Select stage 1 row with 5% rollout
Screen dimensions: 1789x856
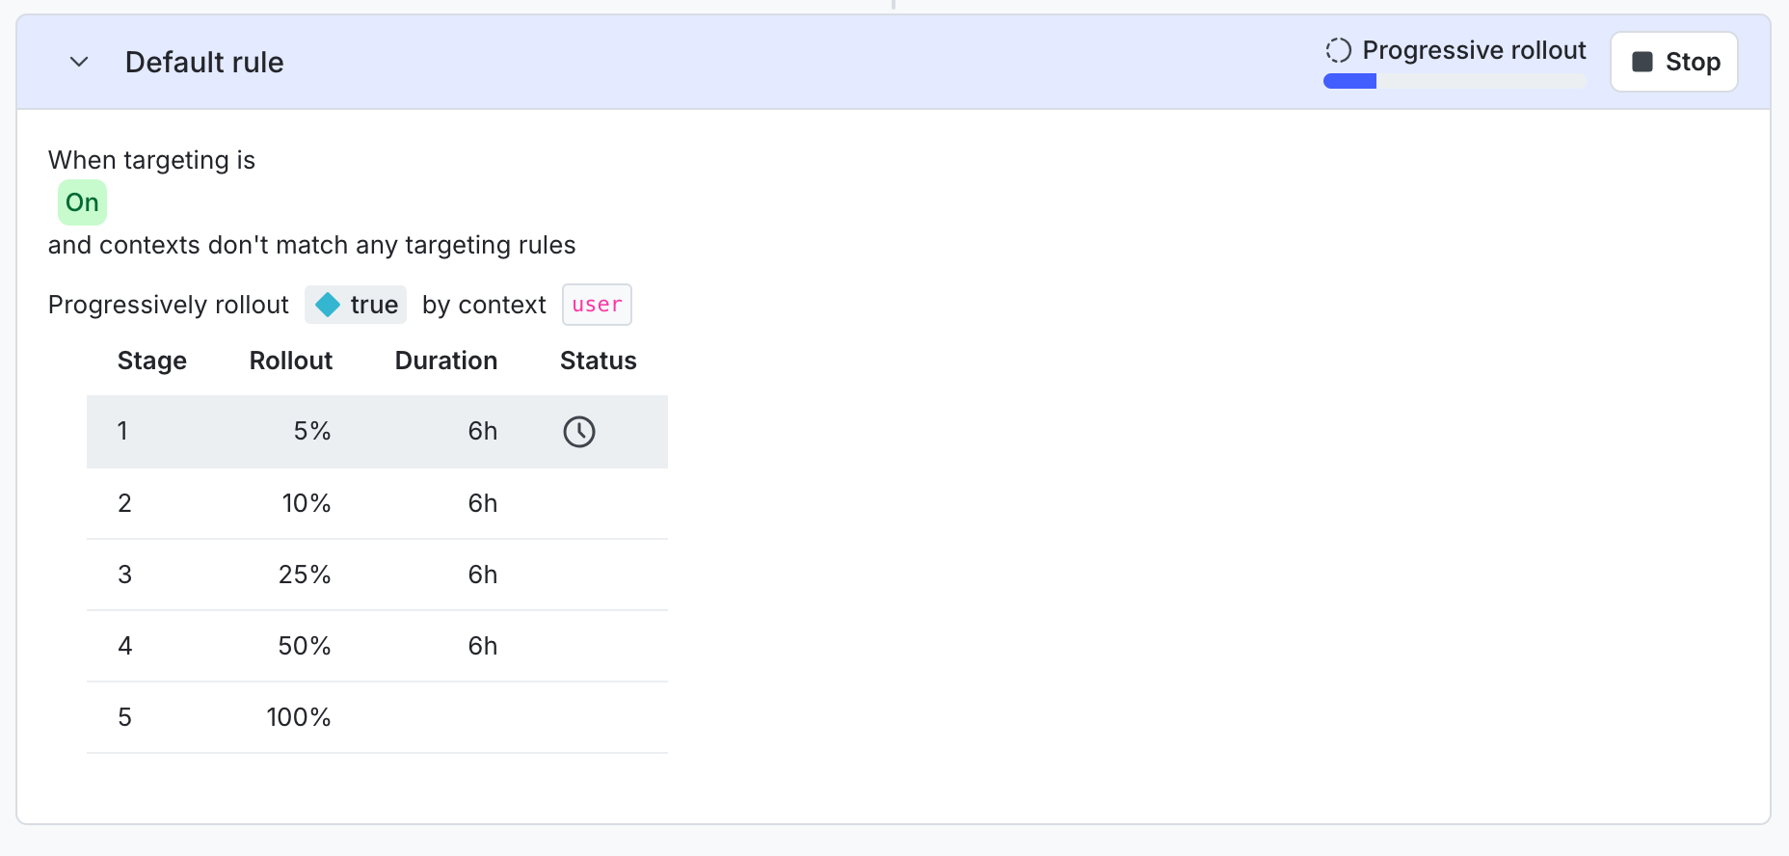point(377,432)
